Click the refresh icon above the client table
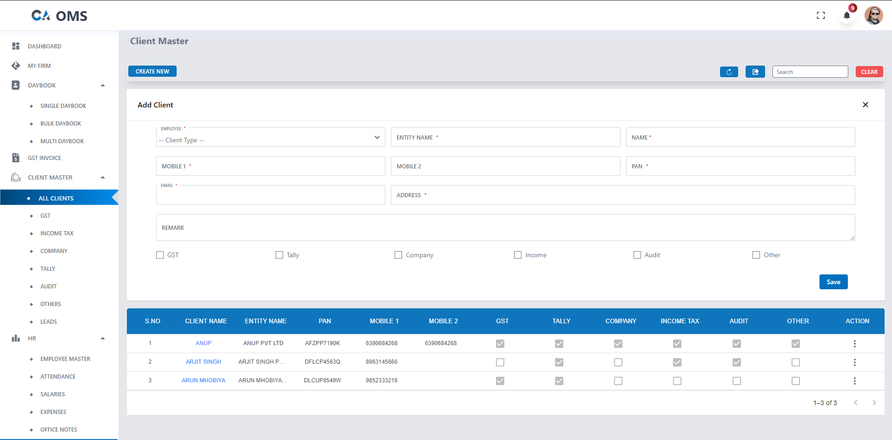892x440 pixels. tap(728, 72)
